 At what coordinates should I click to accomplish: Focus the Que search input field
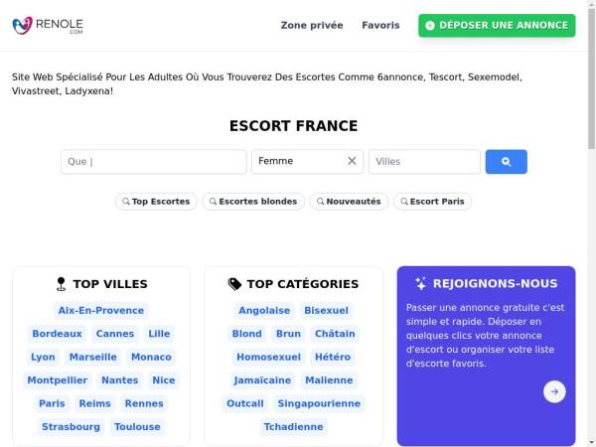coord(154,162)
